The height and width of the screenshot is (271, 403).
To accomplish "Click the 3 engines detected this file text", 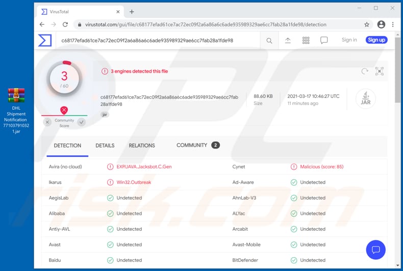I will tap(139, 71).
